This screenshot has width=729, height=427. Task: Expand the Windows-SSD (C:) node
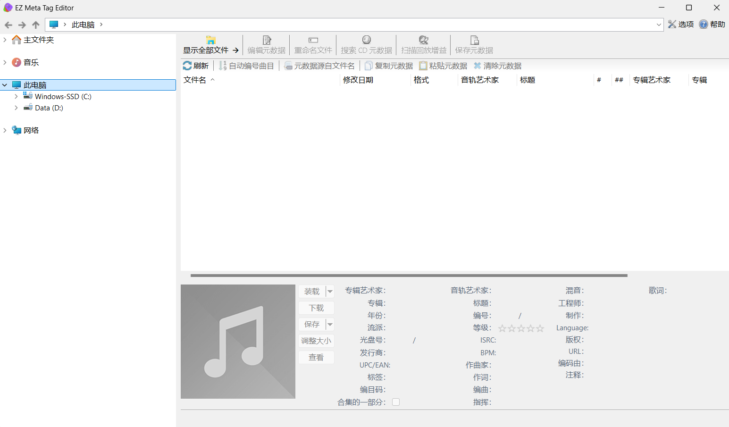pyautogui.click(x=16, y=97)
